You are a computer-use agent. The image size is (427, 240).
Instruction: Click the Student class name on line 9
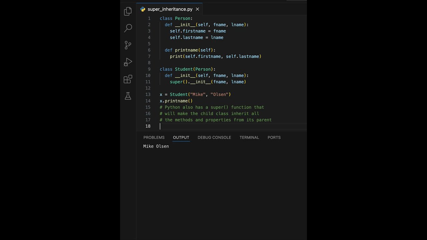(x=184, y=69)
